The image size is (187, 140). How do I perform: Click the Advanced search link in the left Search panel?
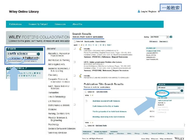[15, 61]
